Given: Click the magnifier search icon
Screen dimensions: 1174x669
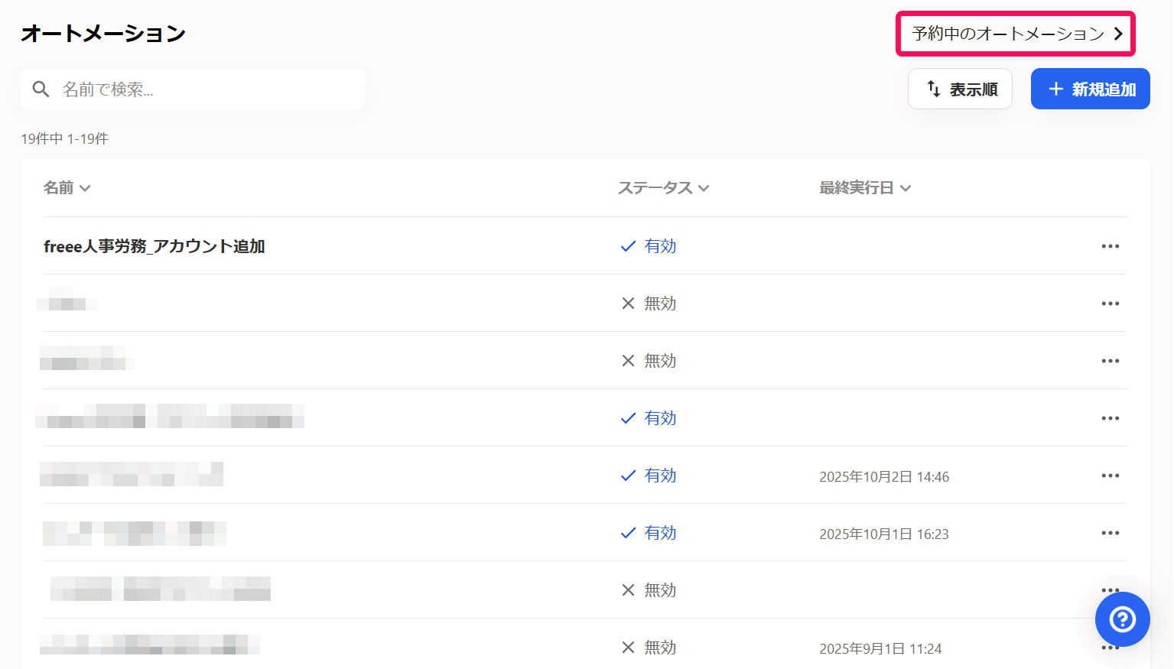Looking at the screenshot, I should (41, 89).
